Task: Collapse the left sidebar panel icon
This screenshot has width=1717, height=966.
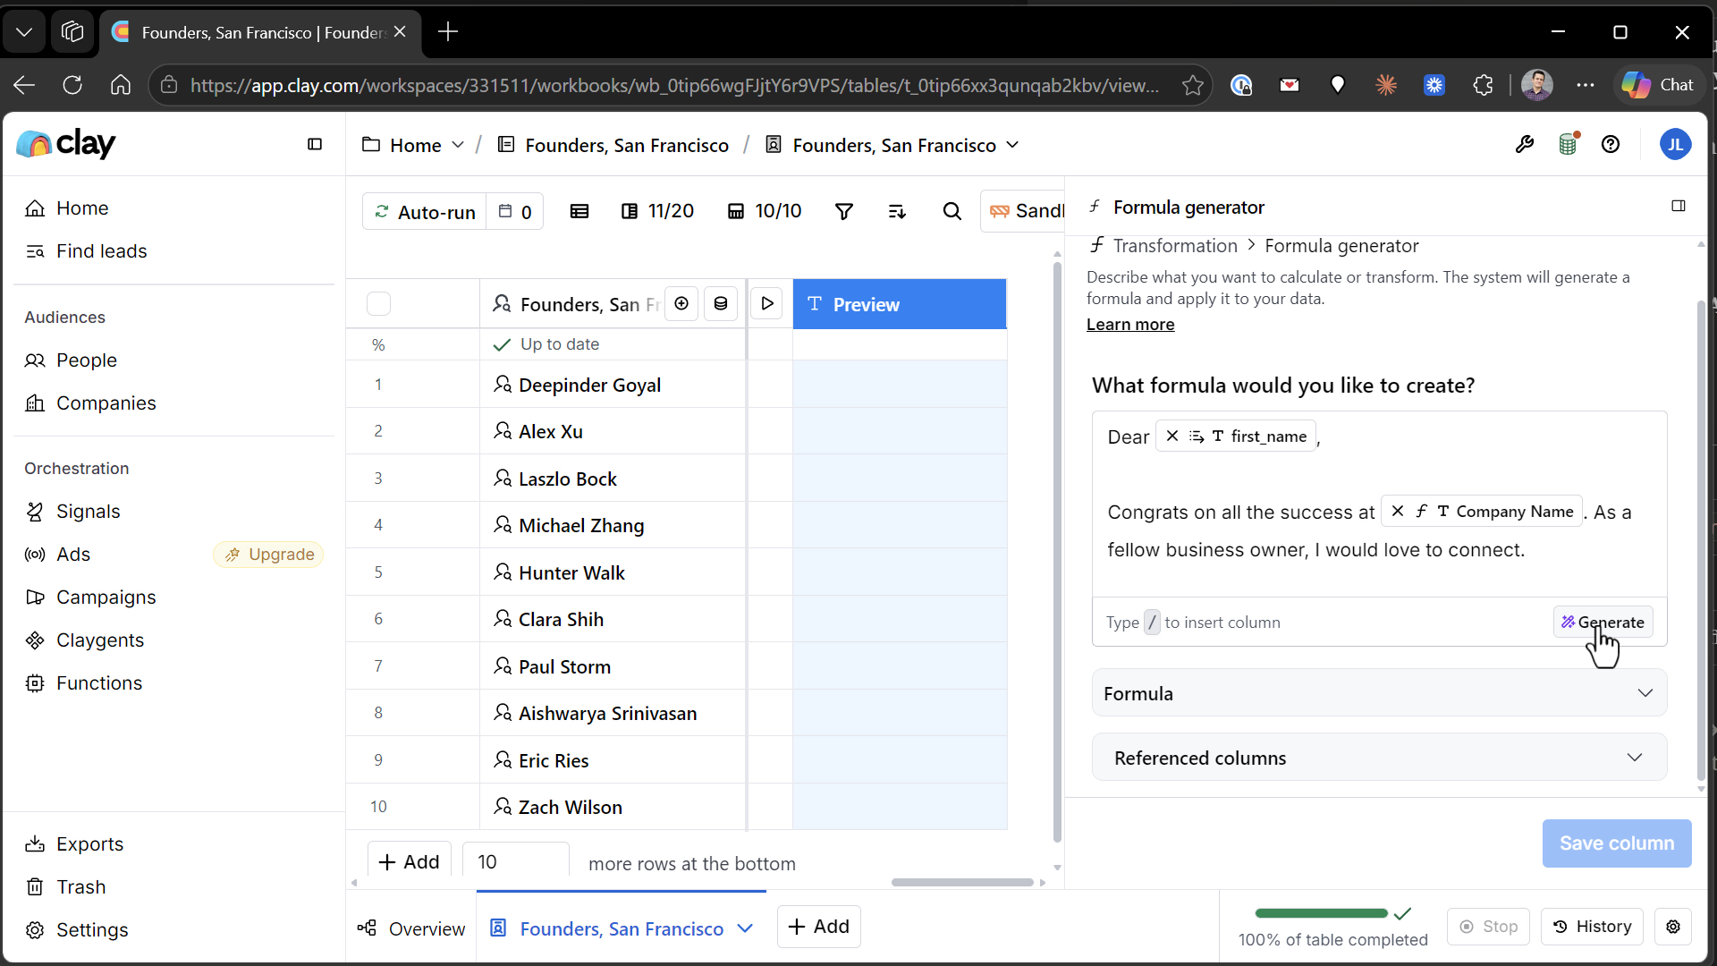Action: [315, 144]
